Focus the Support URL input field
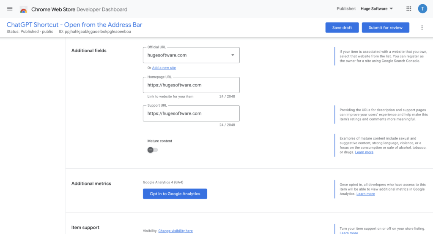 coord(191,113)
